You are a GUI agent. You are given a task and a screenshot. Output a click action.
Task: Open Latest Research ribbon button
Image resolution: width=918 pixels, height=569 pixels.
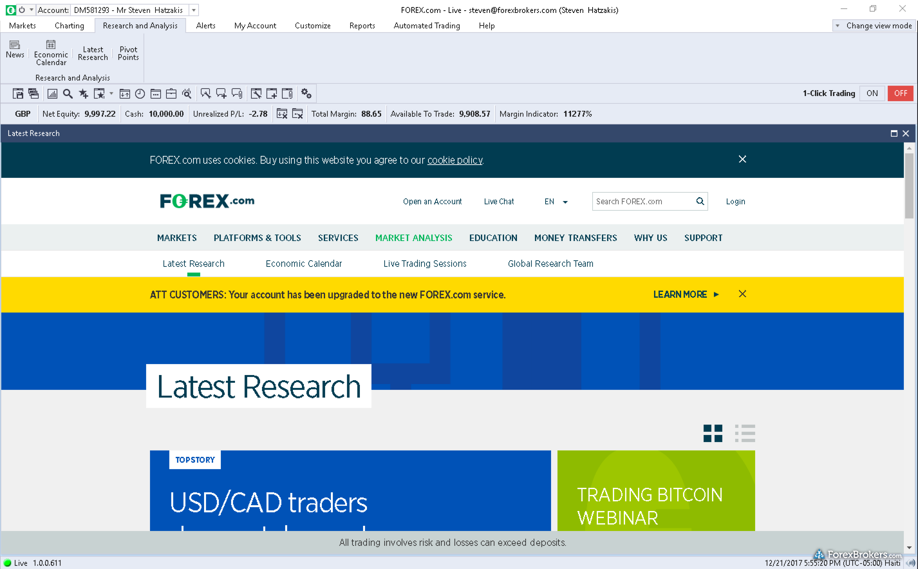pyautogui.click(x=93, y=53)
